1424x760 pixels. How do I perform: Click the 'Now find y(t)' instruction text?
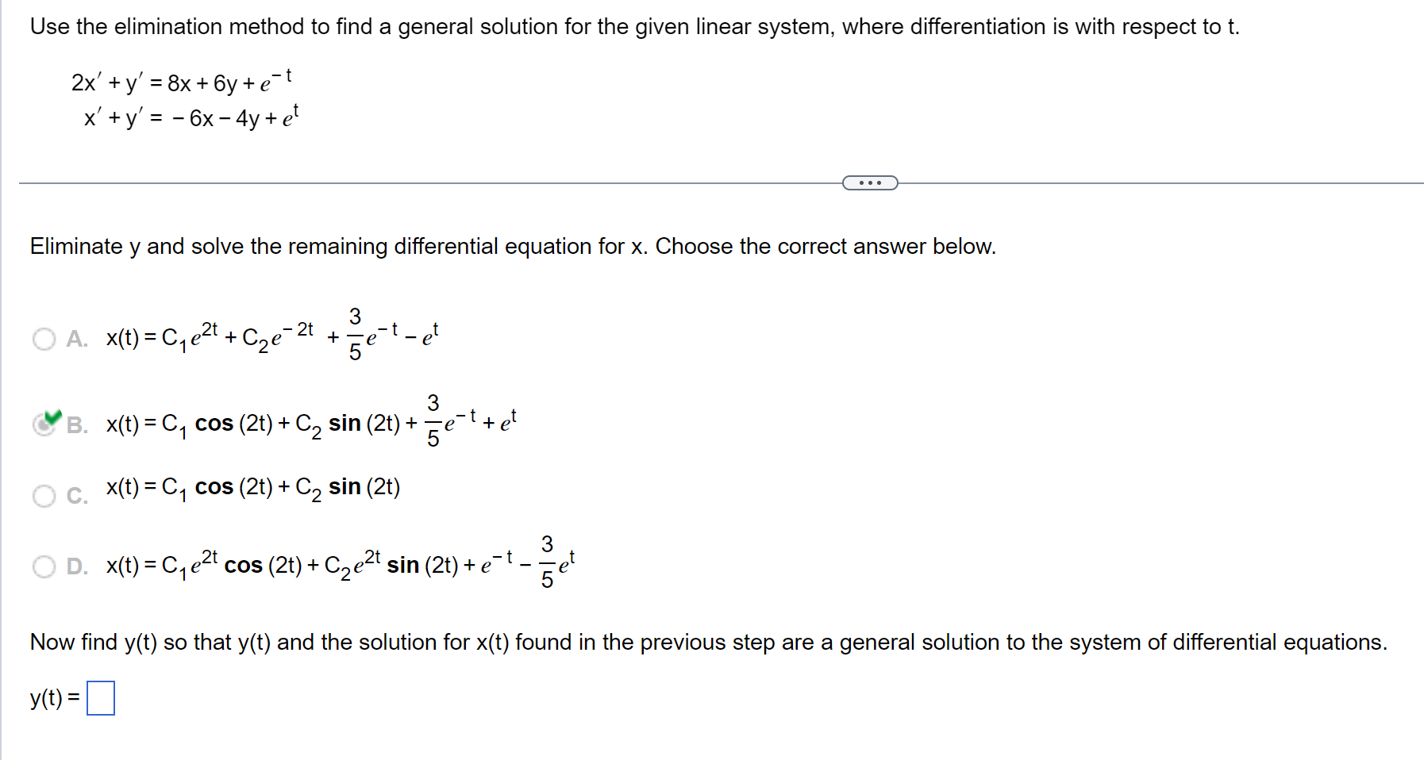pyautogui.click(x=708, y=643)
